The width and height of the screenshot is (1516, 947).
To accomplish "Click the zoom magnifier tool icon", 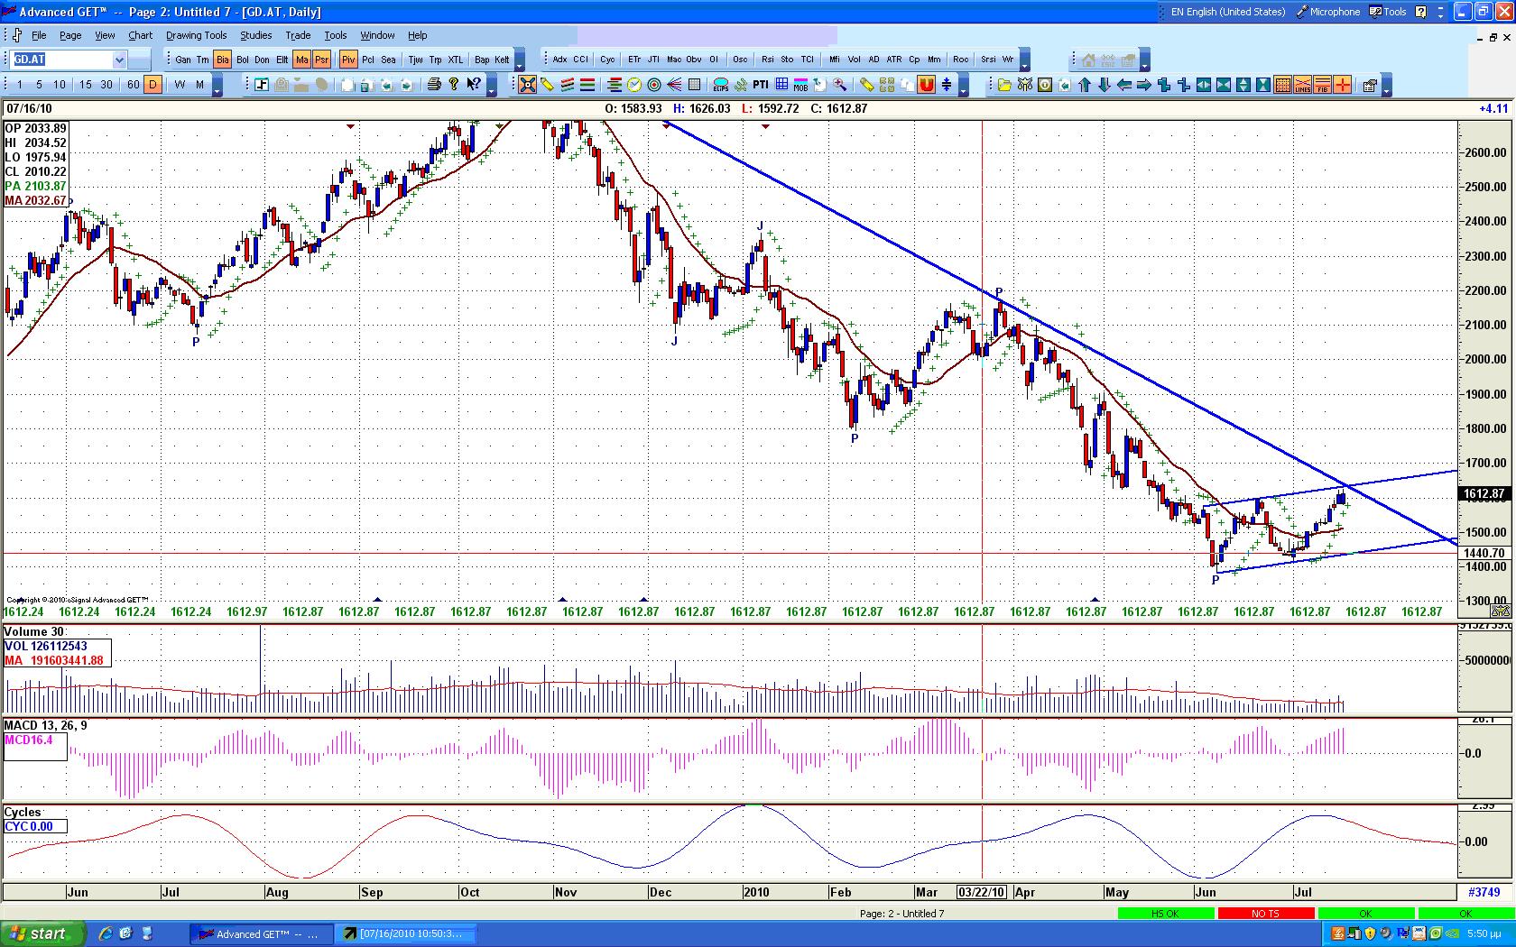I will click(x=840, y=85).
